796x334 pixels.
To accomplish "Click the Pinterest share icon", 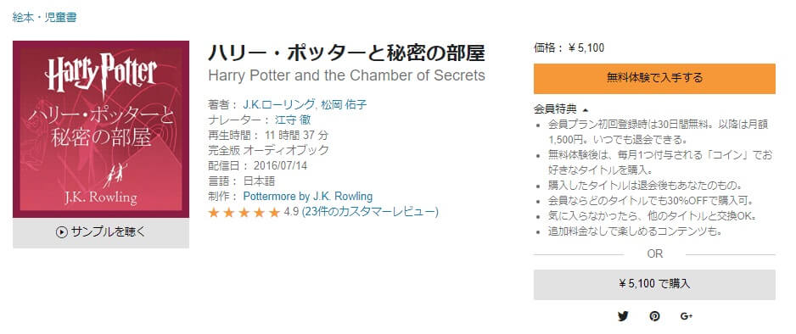I will (x=654, y=316).
